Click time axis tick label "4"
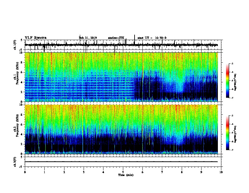Viewport: 249px width, 193px height. (103, 172)
